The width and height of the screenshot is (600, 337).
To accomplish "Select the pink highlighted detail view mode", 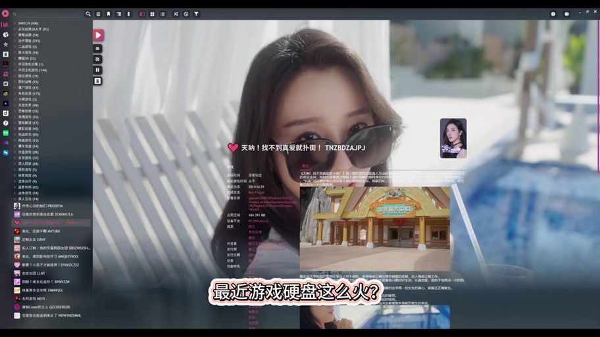I will 142,14.
